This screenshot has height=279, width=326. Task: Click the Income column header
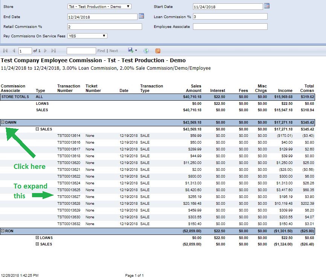(x=285, y=90)
